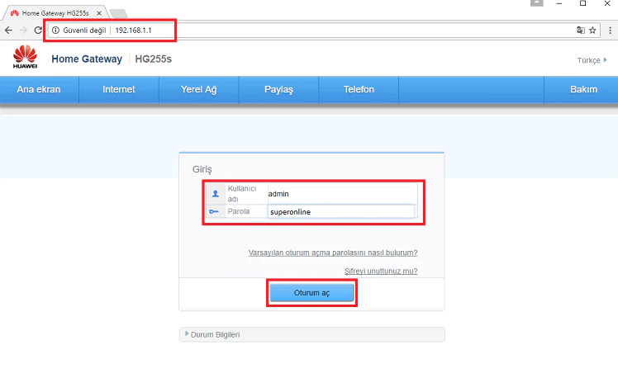Open the Türkçe language dropdown

point(592,60)
